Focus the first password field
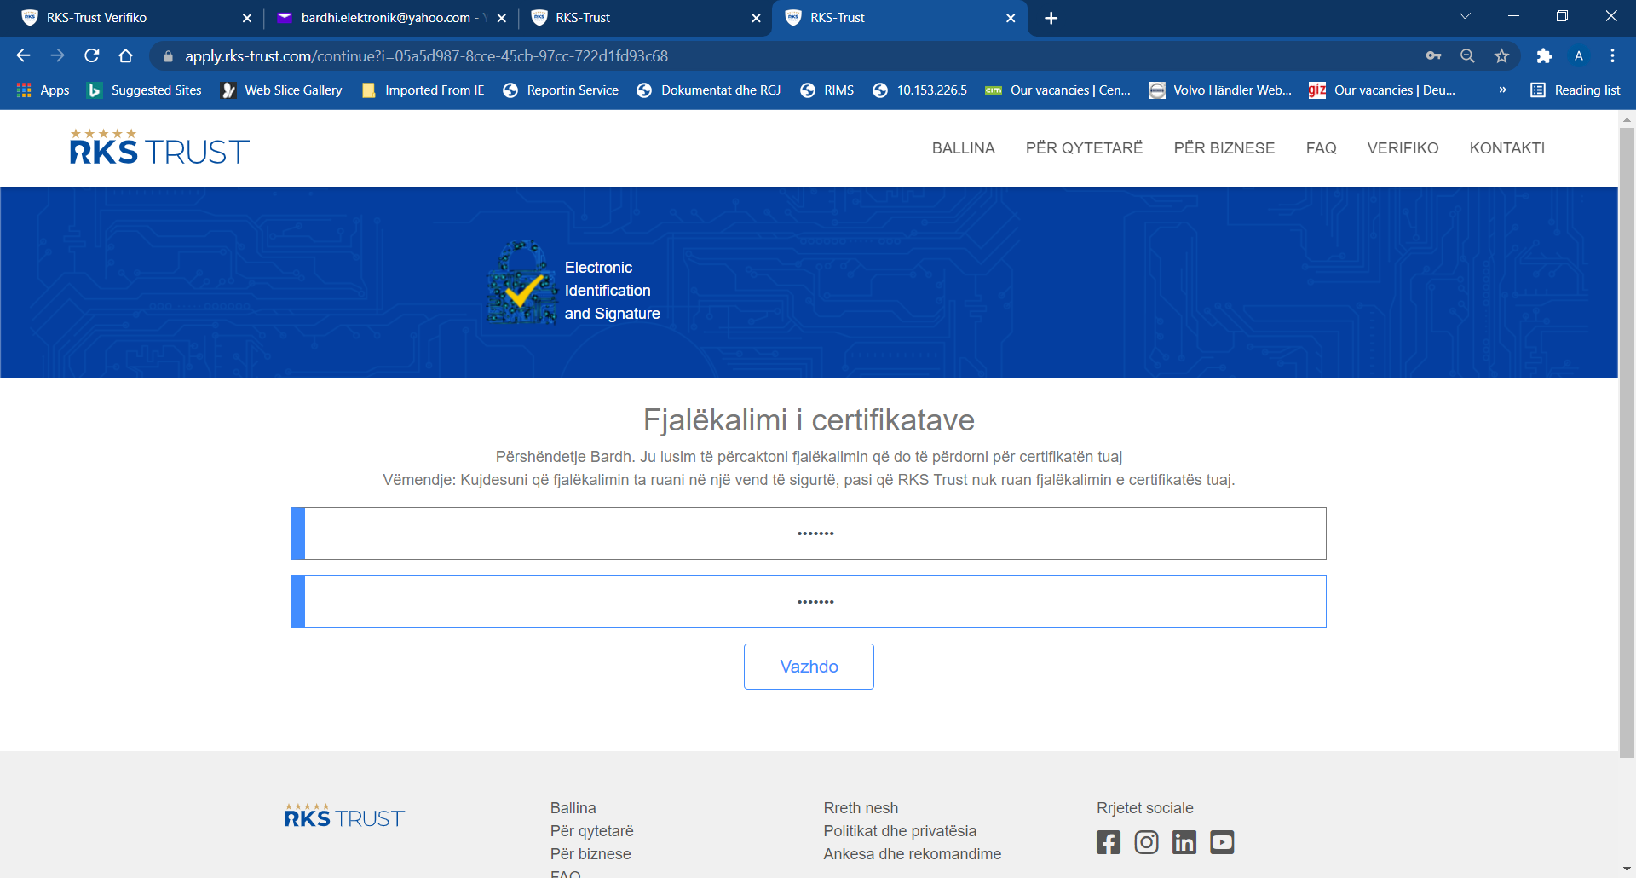This screenshot has height=878, width=1636. point(809,534)
